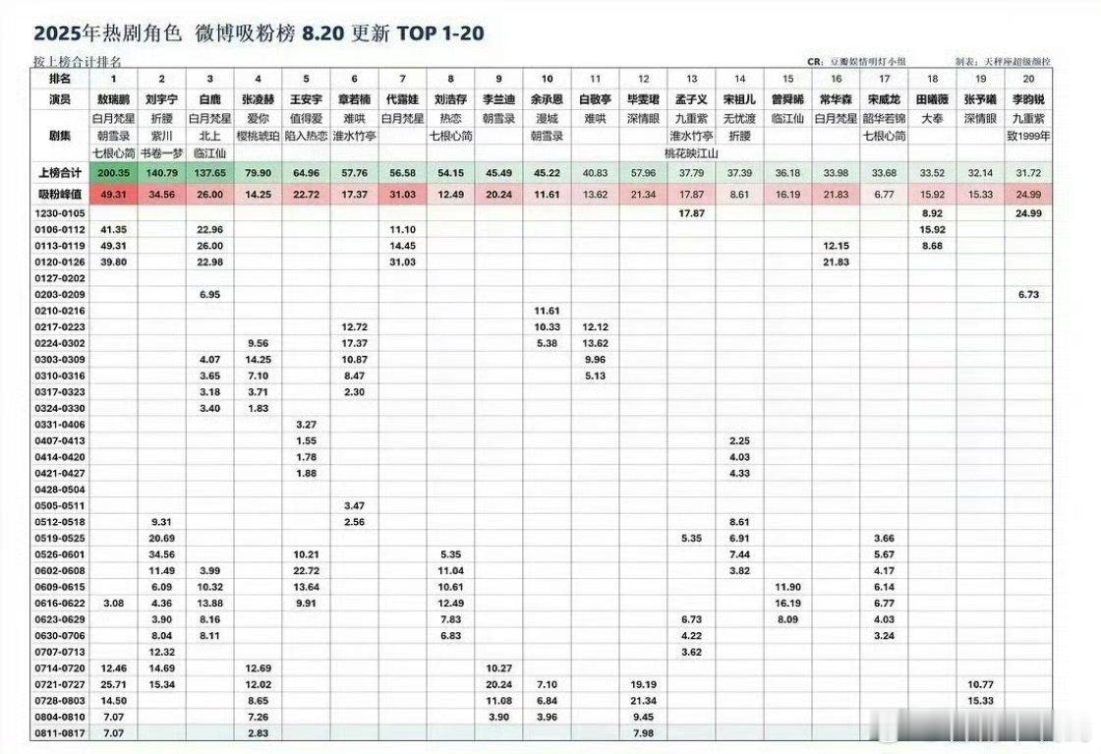1101x754 pixels.
Task: Click the credit text 'CR: 豆瓣娱情明灯小组'
Action: [856, 62]
